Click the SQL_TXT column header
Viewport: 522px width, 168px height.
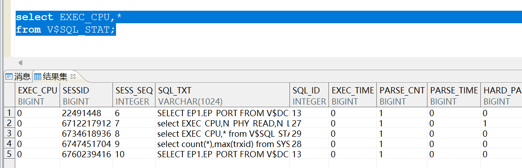[222, 95]
